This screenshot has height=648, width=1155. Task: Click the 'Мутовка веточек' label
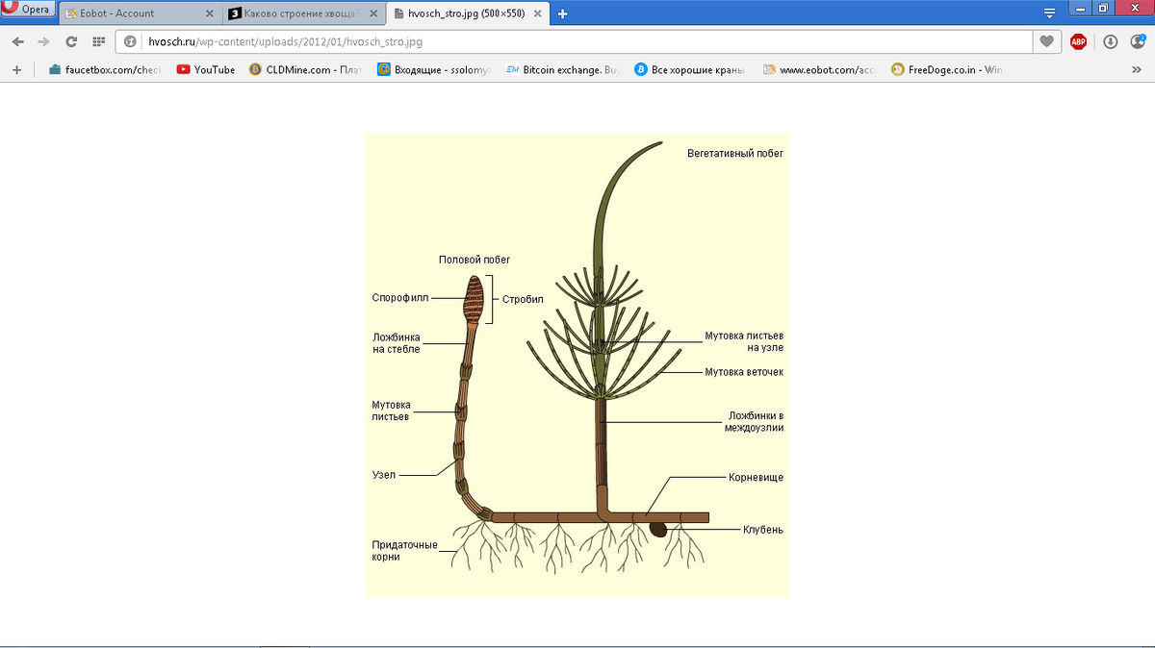point(744,371)
